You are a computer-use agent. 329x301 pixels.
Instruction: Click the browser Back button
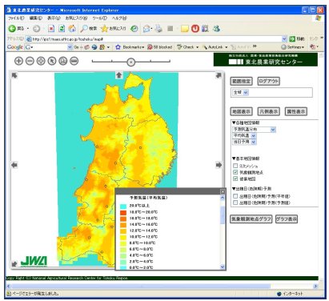pyautogui.click(x=17, y=29)
